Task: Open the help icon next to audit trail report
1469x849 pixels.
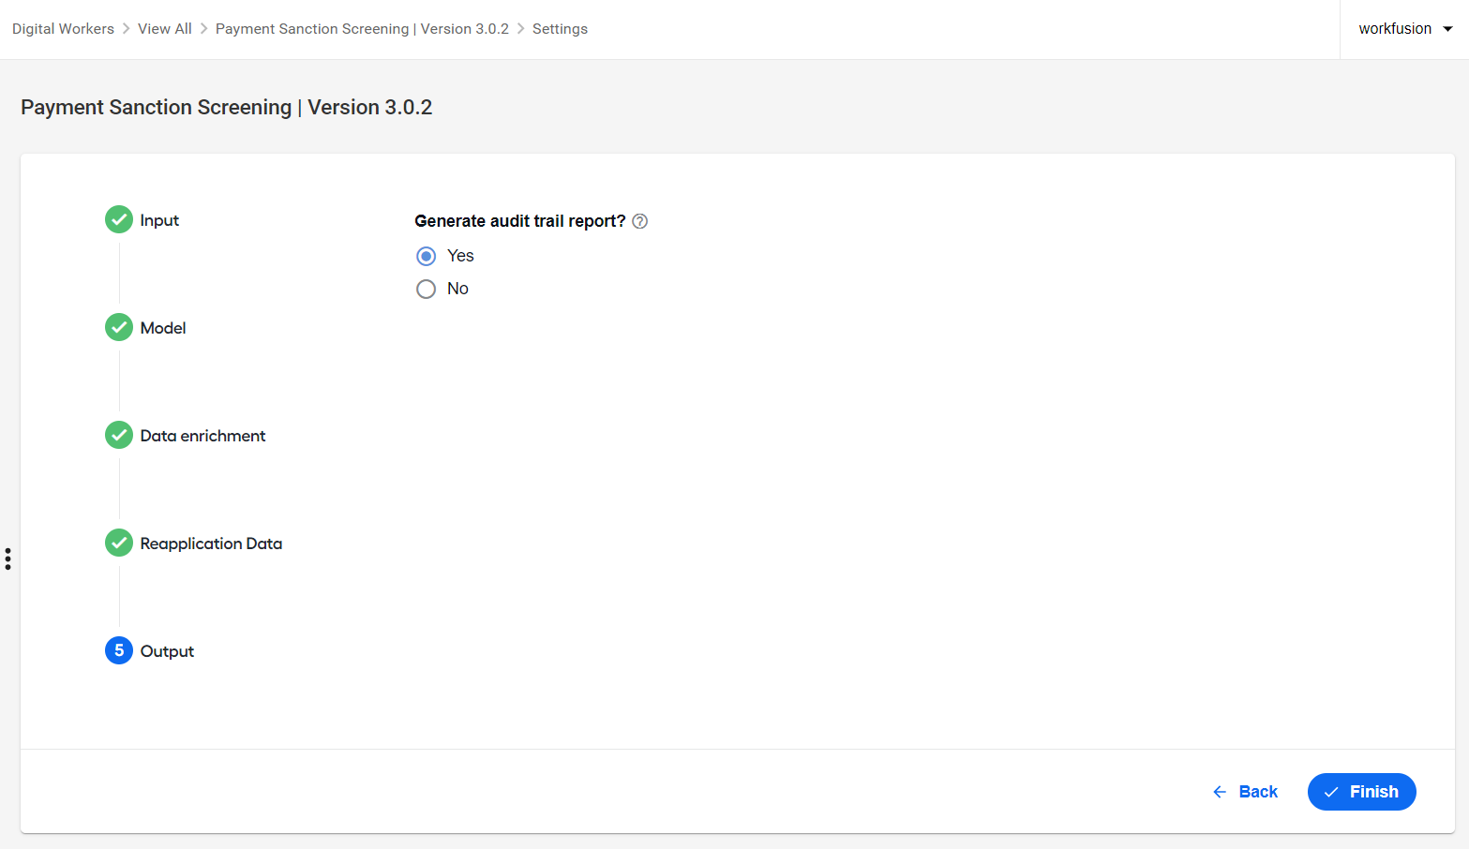Action: click(x=640, y=221)
